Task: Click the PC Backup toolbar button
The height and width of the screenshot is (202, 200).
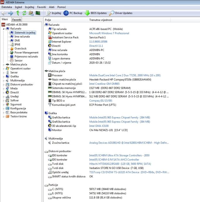Action: 73,13
